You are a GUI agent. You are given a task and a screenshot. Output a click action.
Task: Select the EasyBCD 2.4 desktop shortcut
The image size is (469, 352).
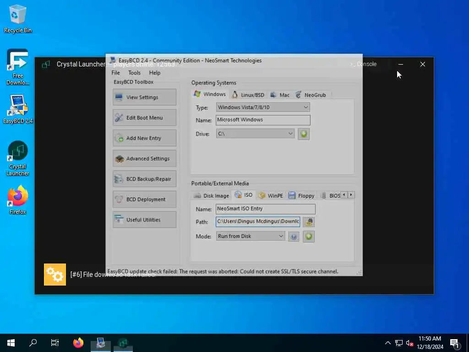tap(18, 109)
